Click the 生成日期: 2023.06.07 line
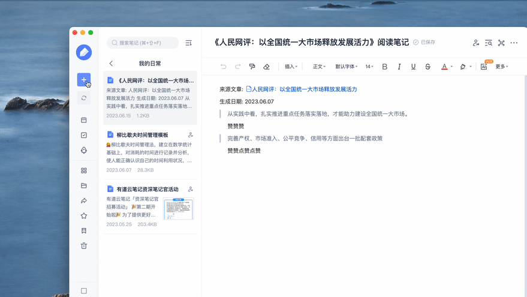The image size is (527, 297). coord(246,101)
